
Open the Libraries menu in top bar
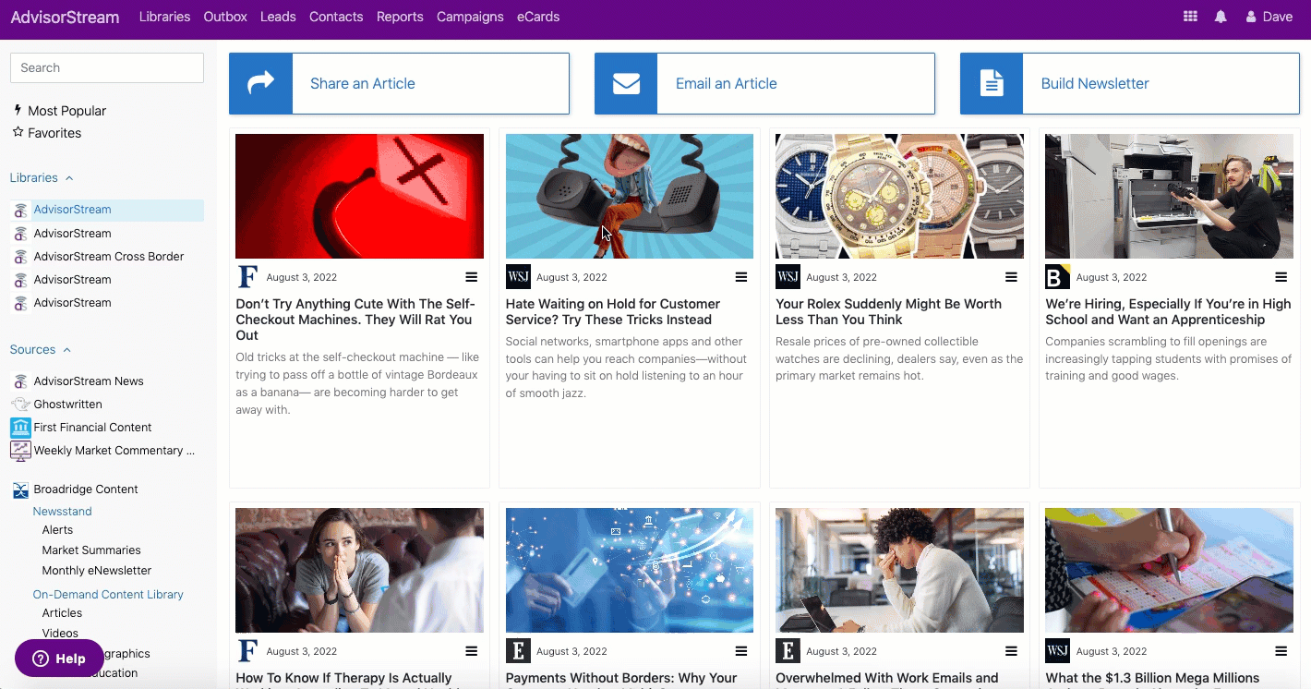[x=164, y=17]
